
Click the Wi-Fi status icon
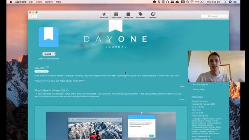coord(192,2)
